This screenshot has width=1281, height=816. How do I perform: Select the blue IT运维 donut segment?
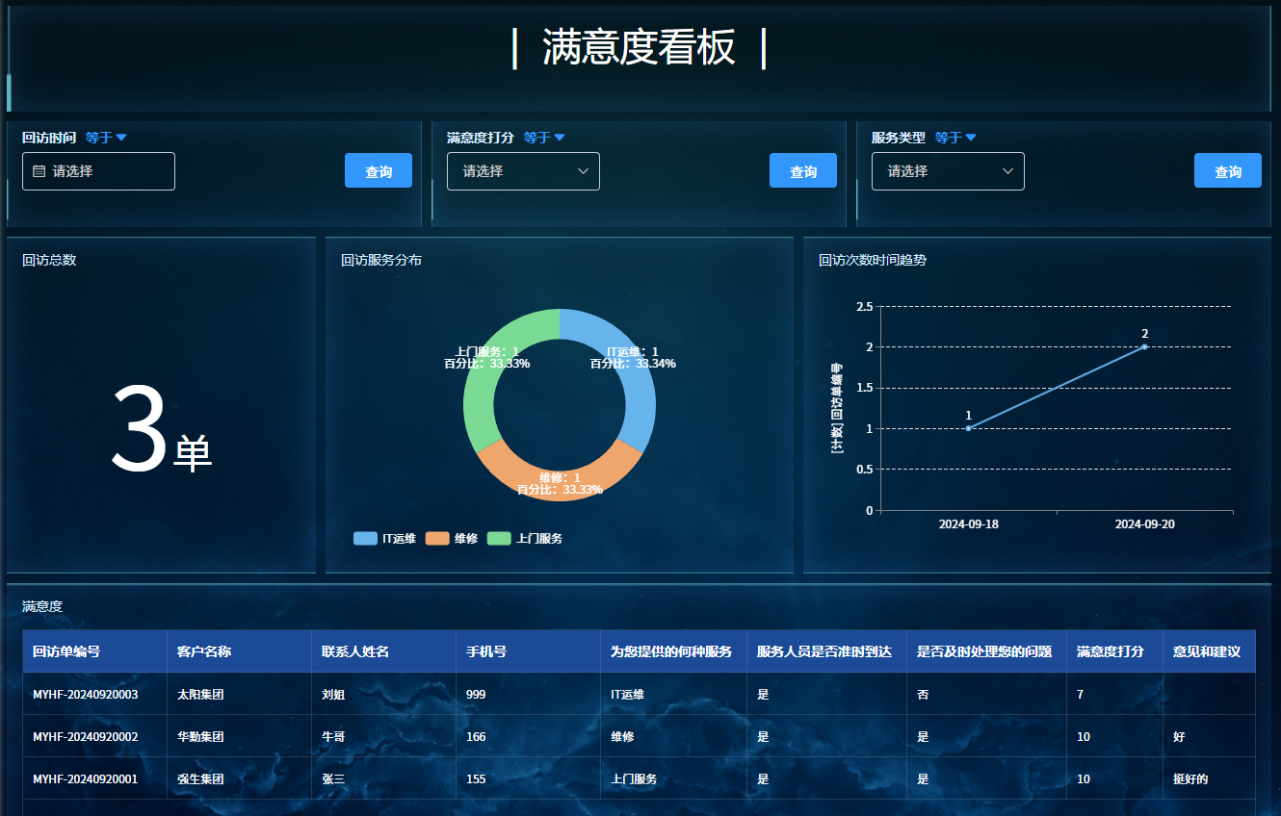pyautogui.click(x=636, y=385)
